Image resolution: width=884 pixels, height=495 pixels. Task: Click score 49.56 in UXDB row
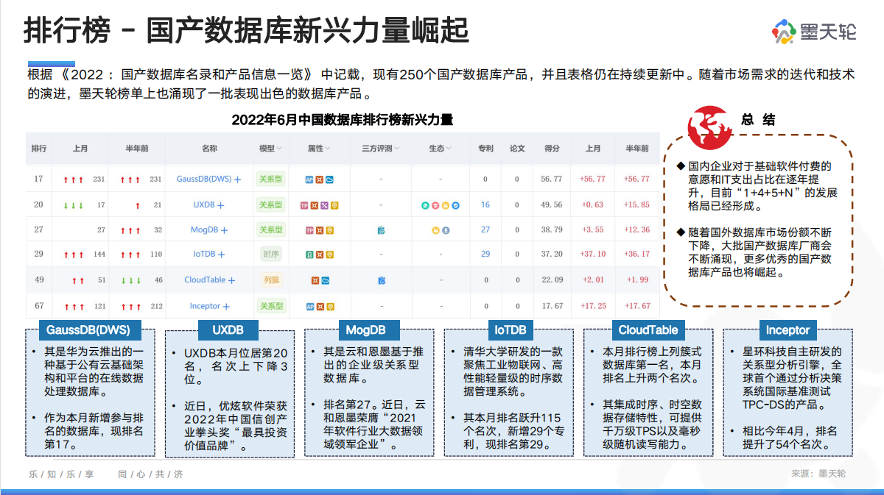tap(552, 205)
